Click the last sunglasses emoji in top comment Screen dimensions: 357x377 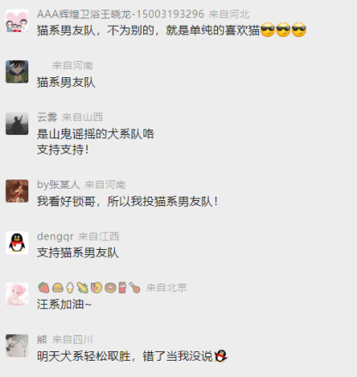pyautogui.click(x=299, y=30)
